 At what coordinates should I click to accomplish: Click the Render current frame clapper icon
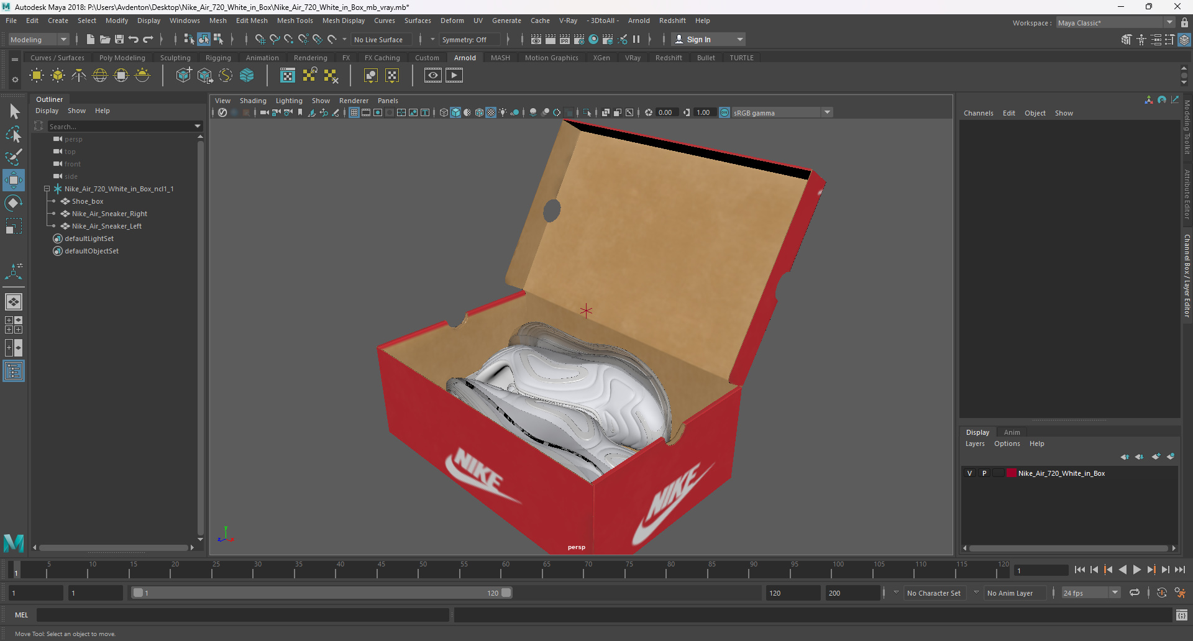(x=551, y=39)
